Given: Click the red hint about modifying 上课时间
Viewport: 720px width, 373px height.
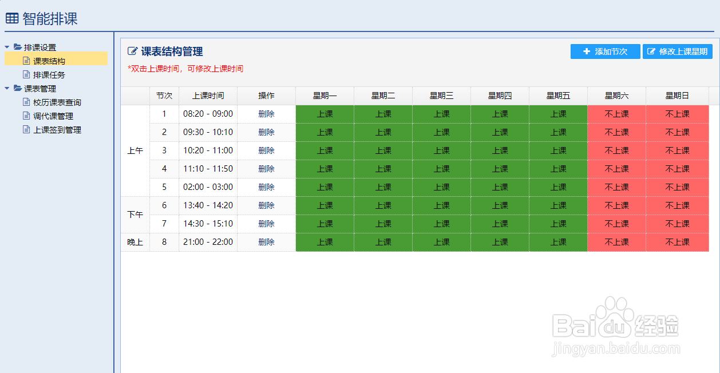Looking at the screenshot, I should click(185, 69).
